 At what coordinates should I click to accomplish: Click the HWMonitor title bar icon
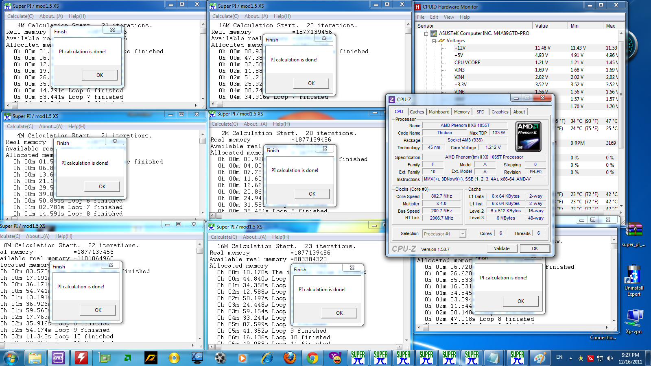(417, 7)
